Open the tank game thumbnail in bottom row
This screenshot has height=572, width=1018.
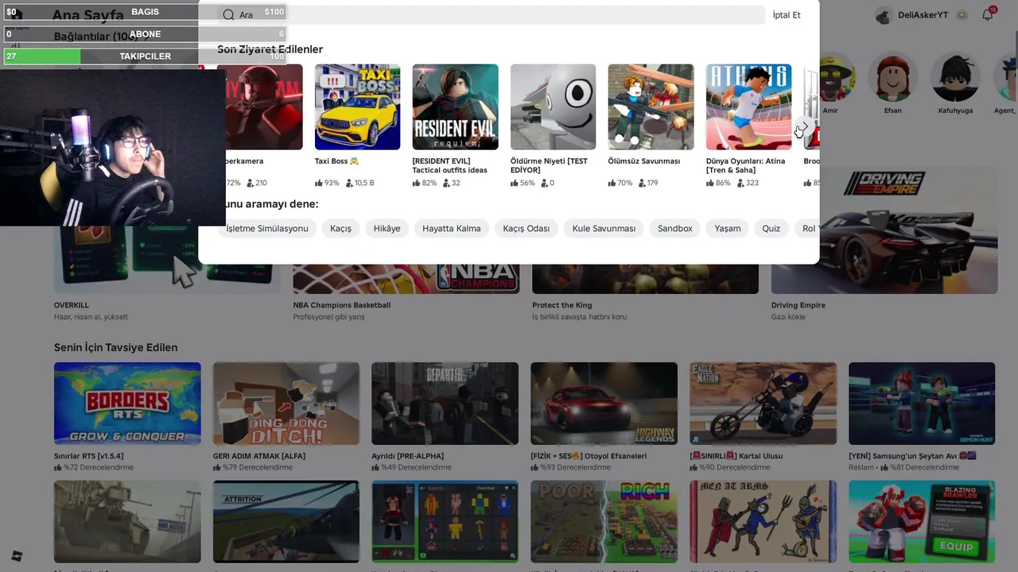click(x=127, y=521)
